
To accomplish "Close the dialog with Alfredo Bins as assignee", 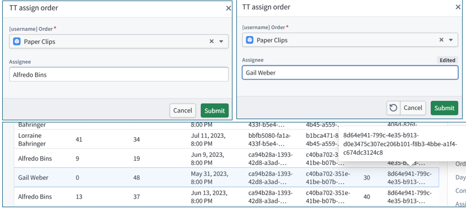I will 228,8.
